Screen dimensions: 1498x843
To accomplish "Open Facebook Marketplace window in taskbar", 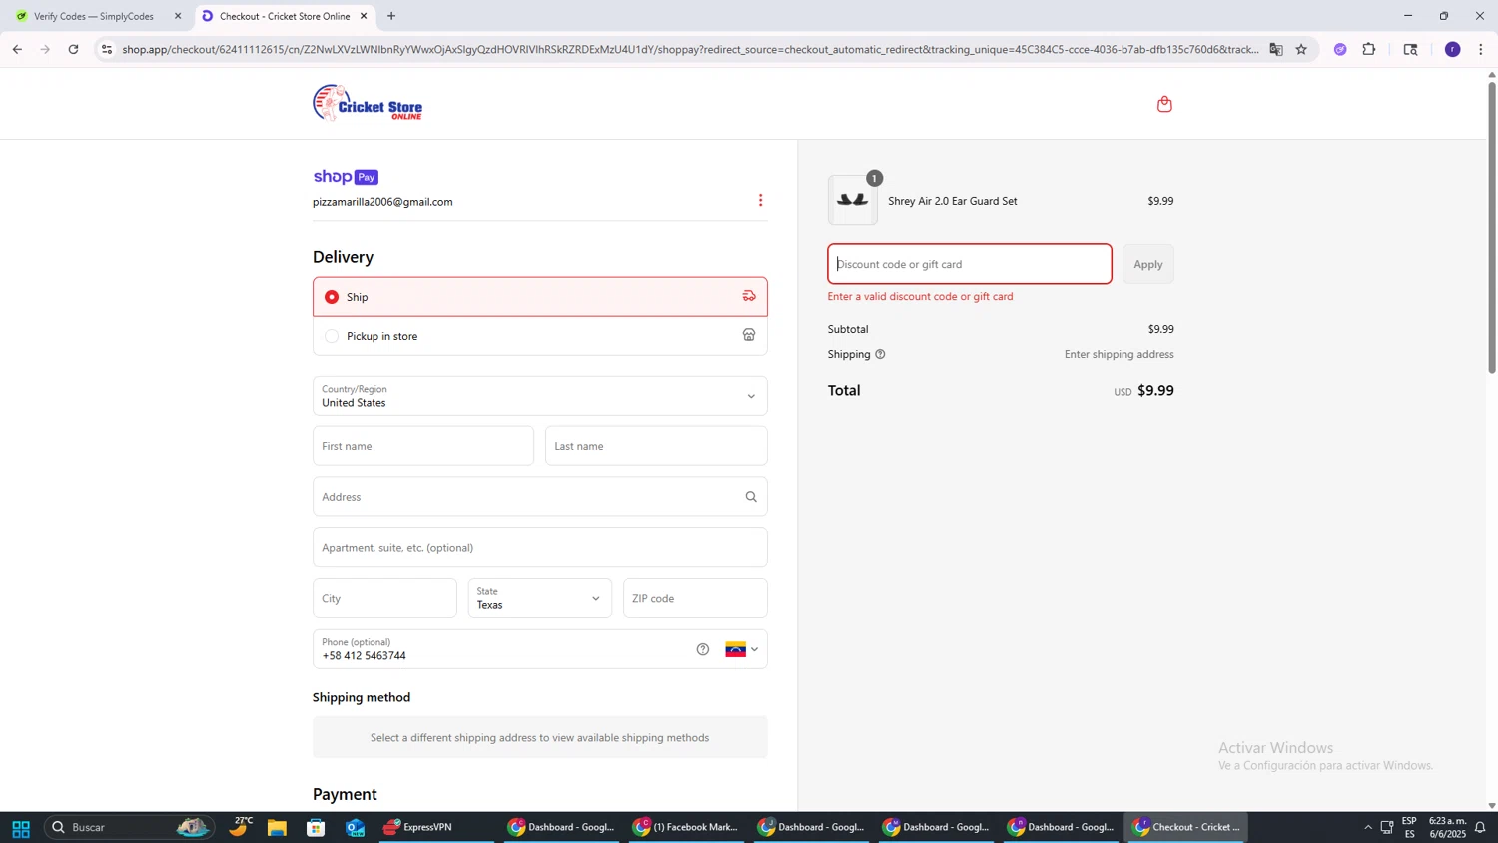I will [x=686, y=828].
